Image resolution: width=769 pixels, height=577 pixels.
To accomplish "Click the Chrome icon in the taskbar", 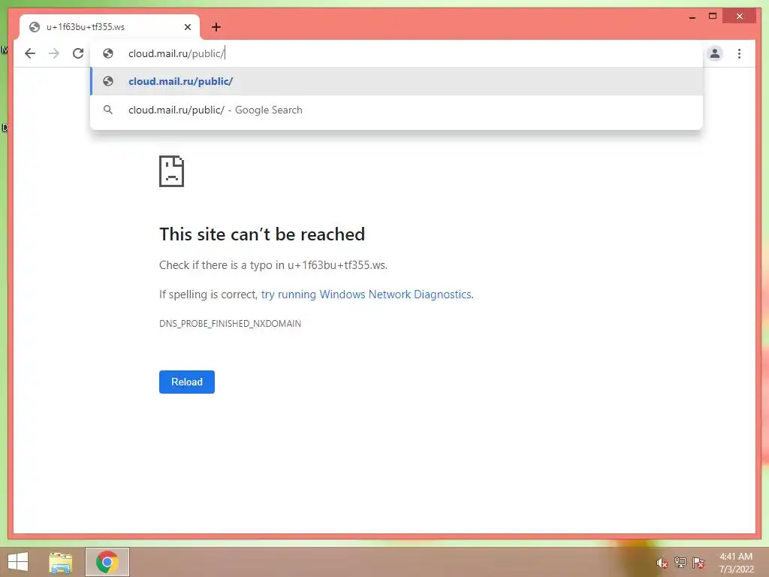I will point(107,562).
